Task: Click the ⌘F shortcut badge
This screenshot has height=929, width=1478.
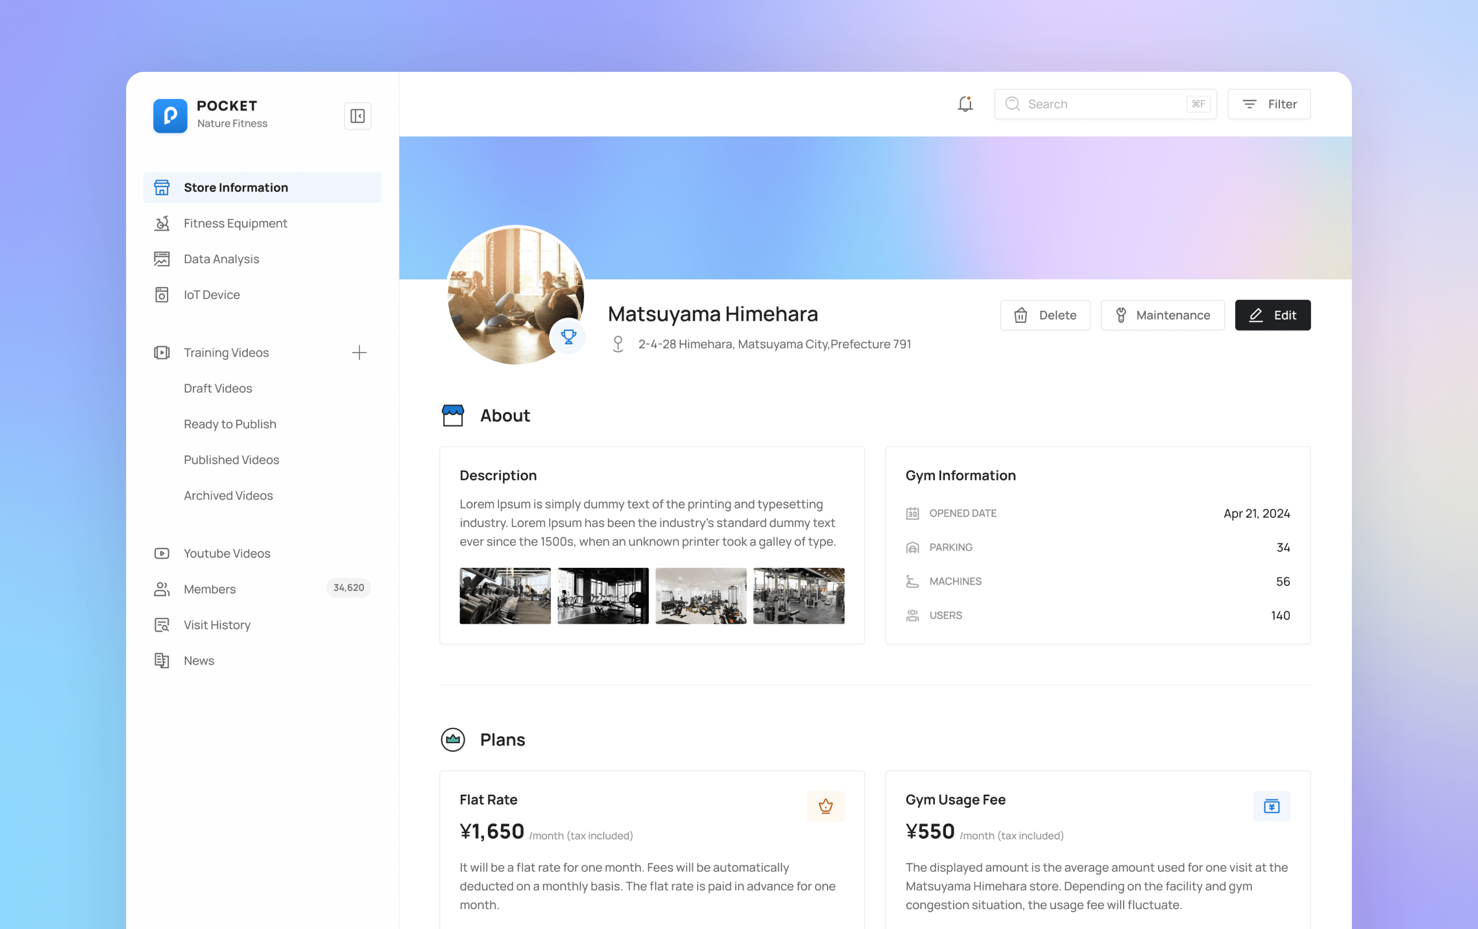Action: pyautogui.click(x=1198, y=104)
